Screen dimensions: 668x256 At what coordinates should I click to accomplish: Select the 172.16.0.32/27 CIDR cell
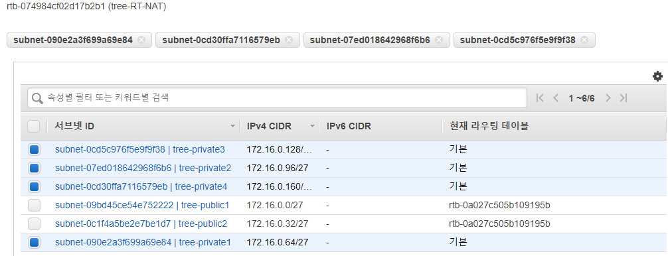click(278, 224)
